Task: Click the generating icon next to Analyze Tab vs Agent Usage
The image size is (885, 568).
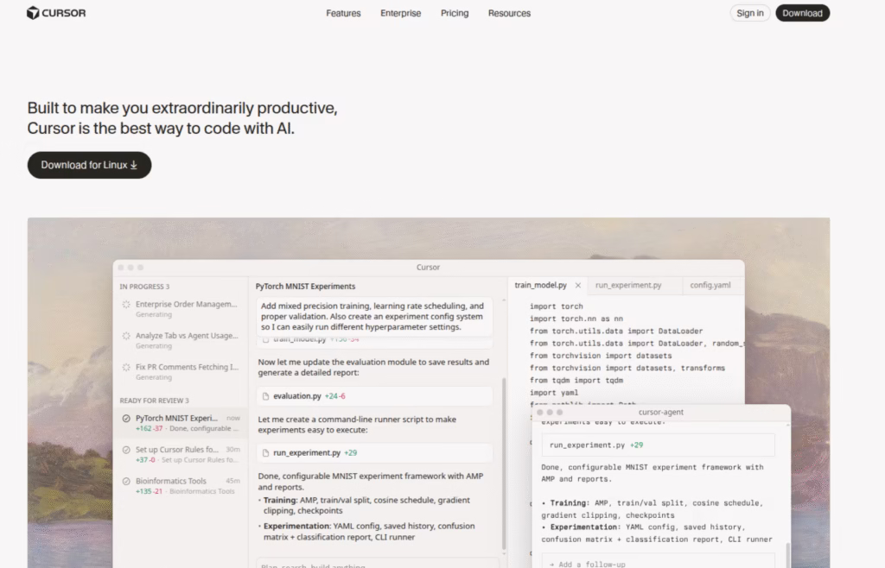Action: [126, 336]
